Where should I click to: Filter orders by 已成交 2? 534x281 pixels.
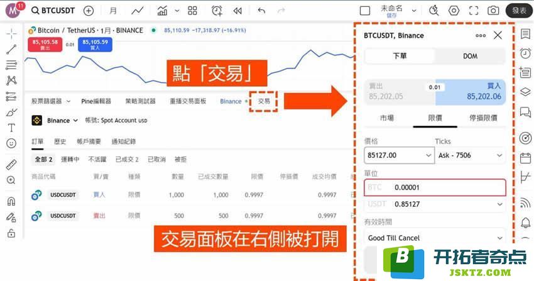pyautogui.click(x=127, y=160)
